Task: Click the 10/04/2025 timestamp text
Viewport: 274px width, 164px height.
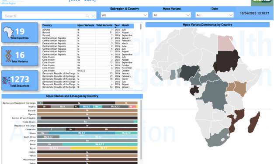Action: [255, 13]
